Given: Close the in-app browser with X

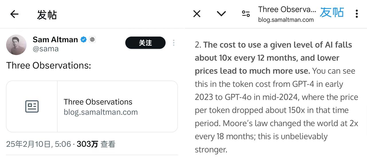Looking at the screenshot, I should (197, 13).
